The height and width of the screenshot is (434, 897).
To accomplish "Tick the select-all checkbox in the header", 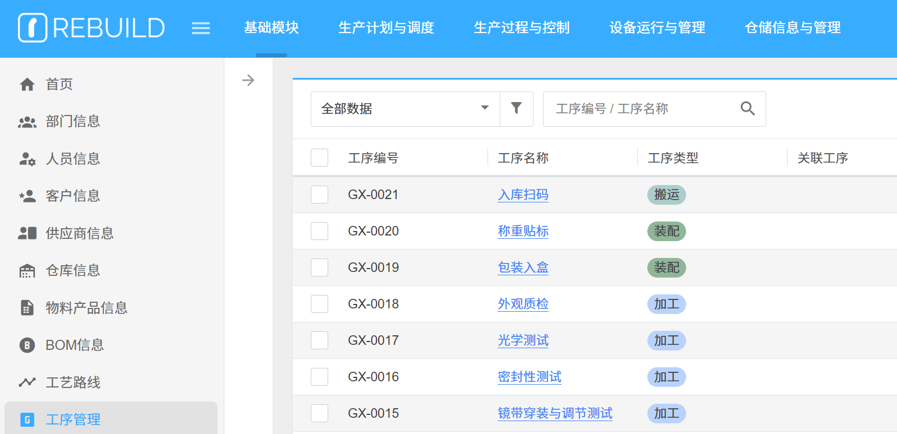I will 319,158.
